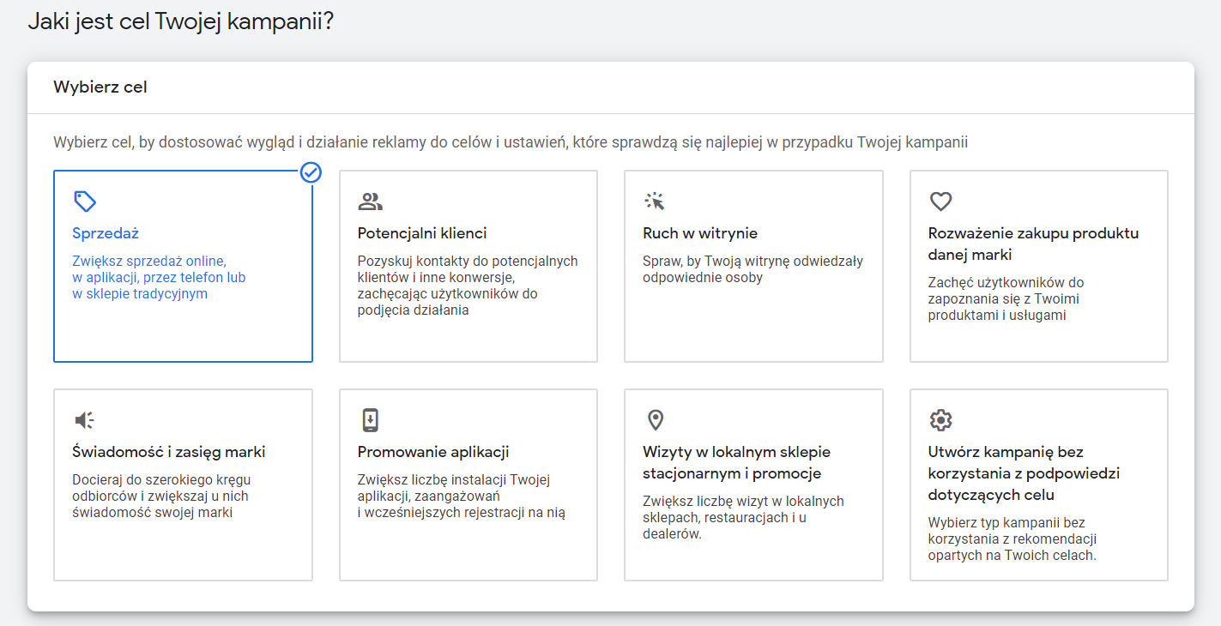
Task: Click text 'Zwiększ liczbę wizyt w lokalnych sklepach'
Action: (743, 517)
